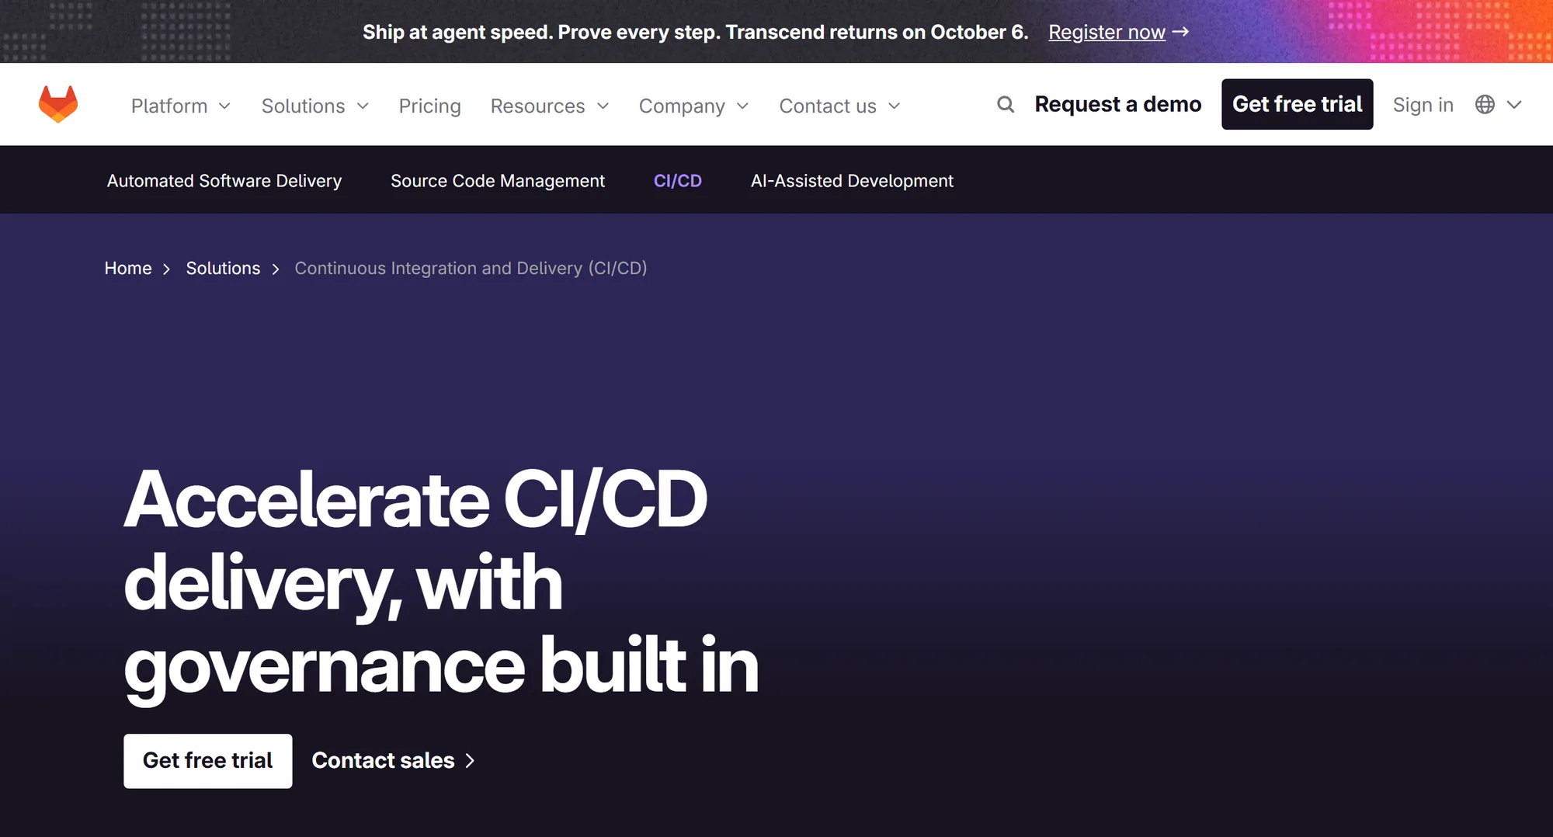Expand the Platform menu chevron
1553x837 pixels.
[x=224, y=106]
